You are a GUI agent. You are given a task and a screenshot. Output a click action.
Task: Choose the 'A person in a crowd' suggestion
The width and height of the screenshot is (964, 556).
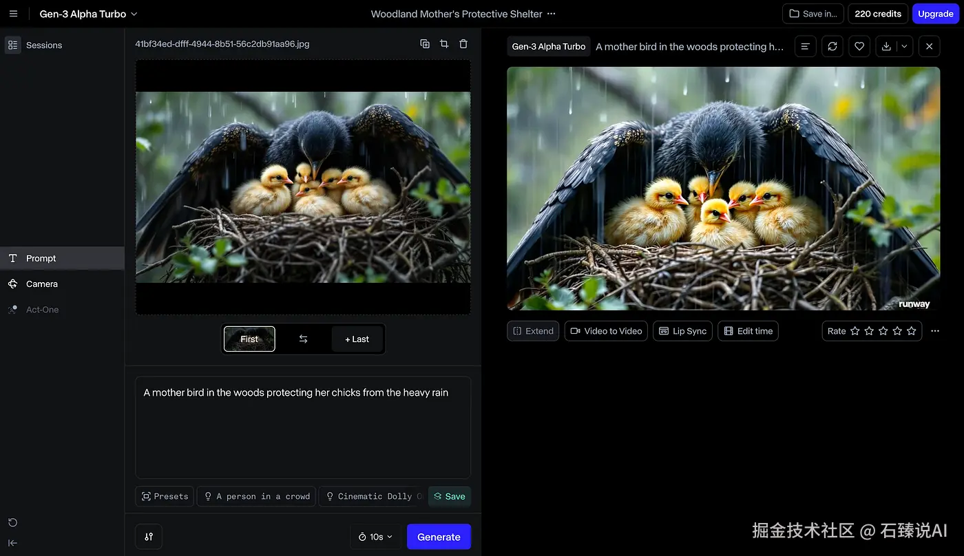click(257, 496)
